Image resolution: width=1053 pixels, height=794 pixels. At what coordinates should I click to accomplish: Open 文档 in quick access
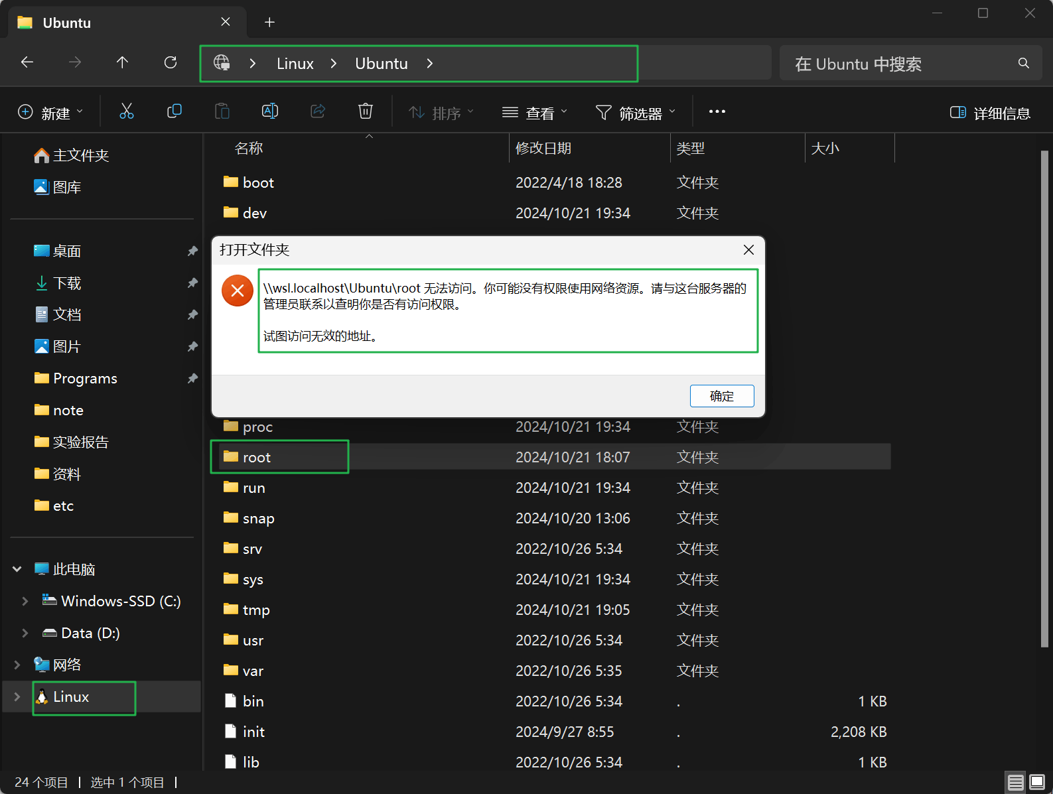pos(57,314)
